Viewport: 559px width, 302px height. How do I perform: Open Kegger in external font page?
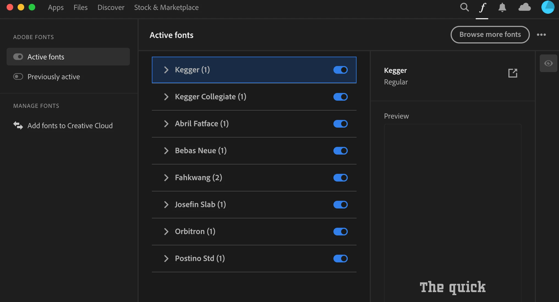point(513,73)
